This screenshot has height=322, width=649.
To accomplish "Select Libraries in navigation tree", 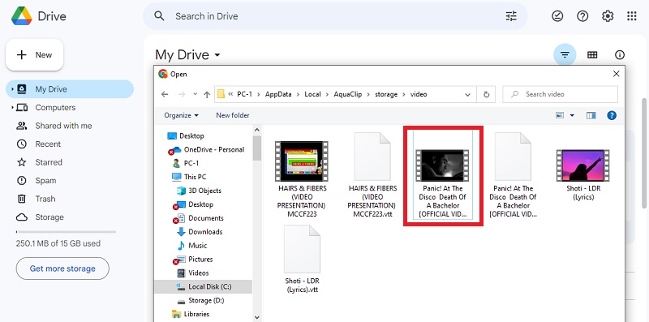I will pyautogui.click(x=191, y=314).
